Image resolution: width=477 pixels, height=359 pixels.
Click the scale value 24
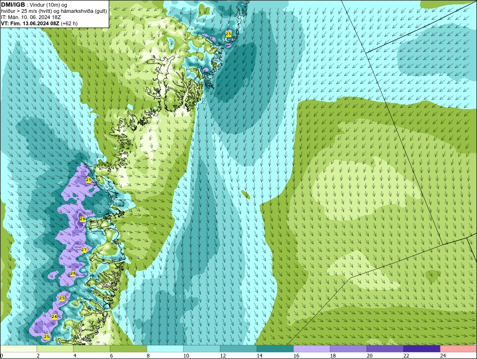[x=443, y=356]
